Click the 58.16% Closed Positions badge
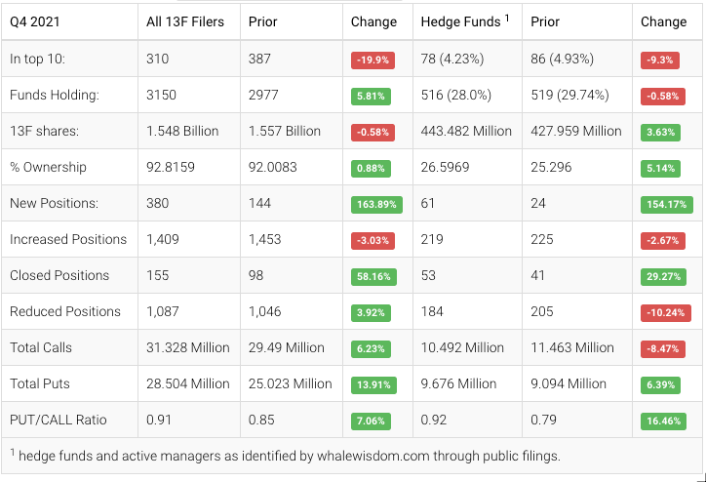The width and height of the screenshot is (706, 482). click(x=373, y=276)
